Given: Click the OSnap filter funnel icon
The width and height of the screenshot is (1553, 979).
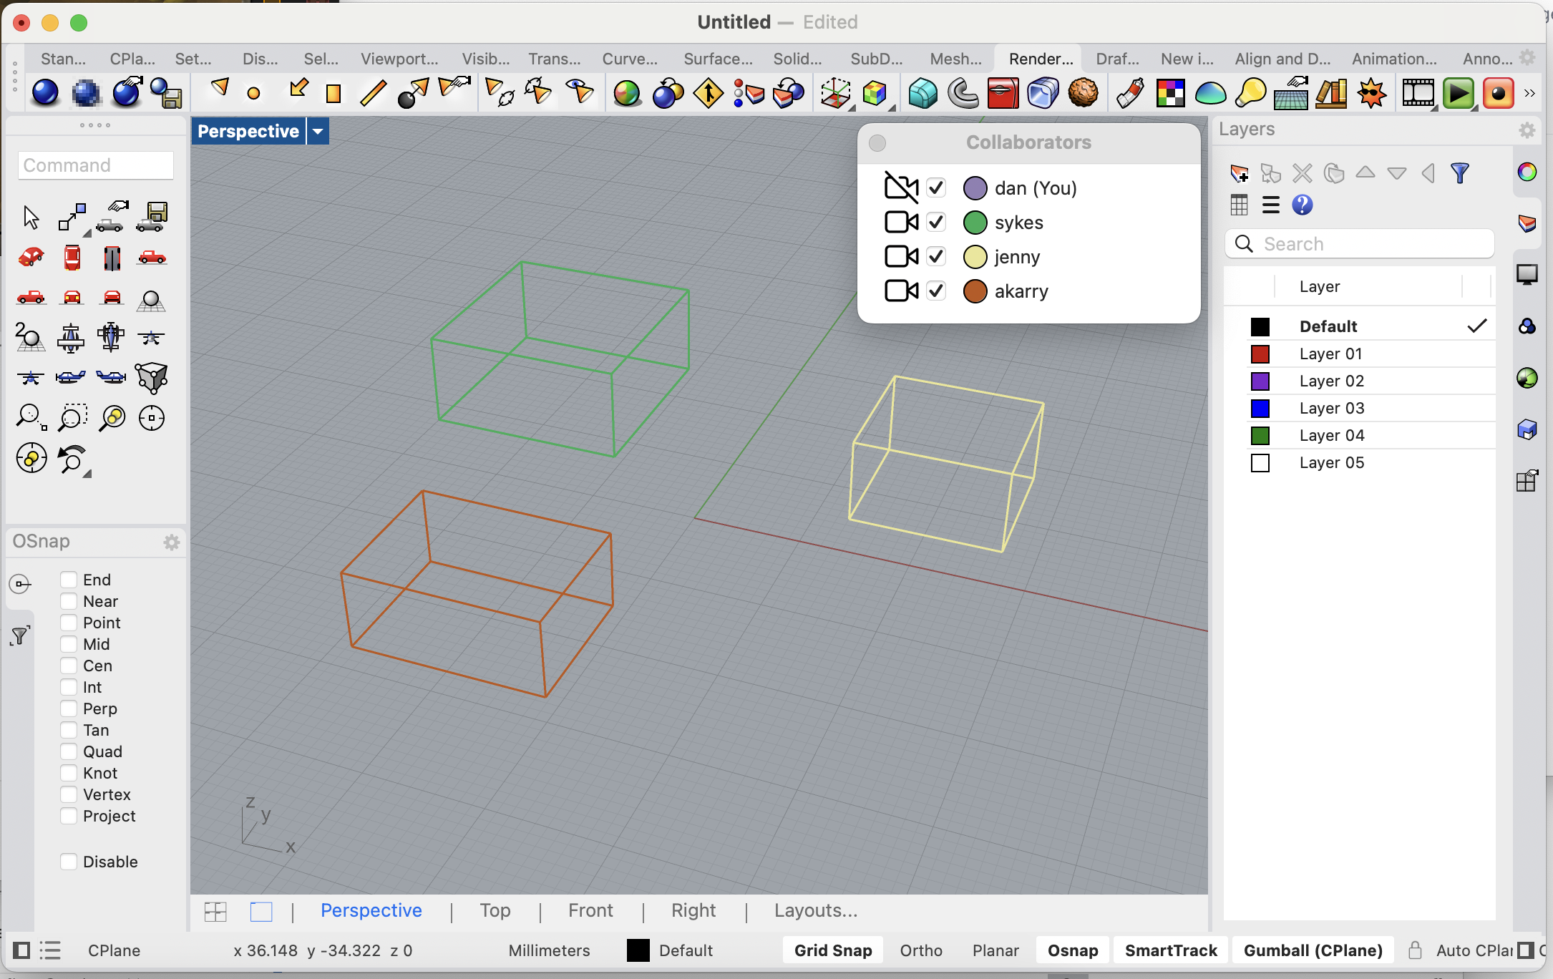Looking at the screenshot, I should (20, 635).
